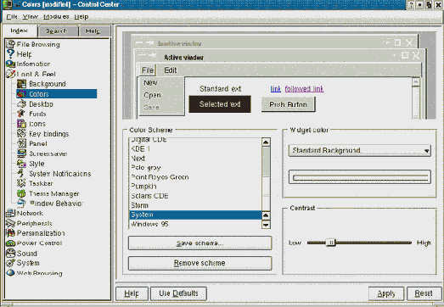This screenshot has width=444, height=307.
Task: Click the Background module icon
Action: click(21, 84)
